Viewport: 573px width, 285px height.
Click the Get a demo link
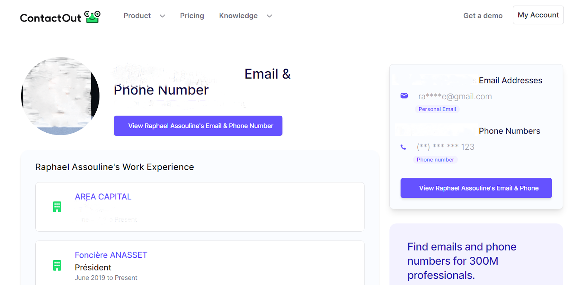coord(483,16)
